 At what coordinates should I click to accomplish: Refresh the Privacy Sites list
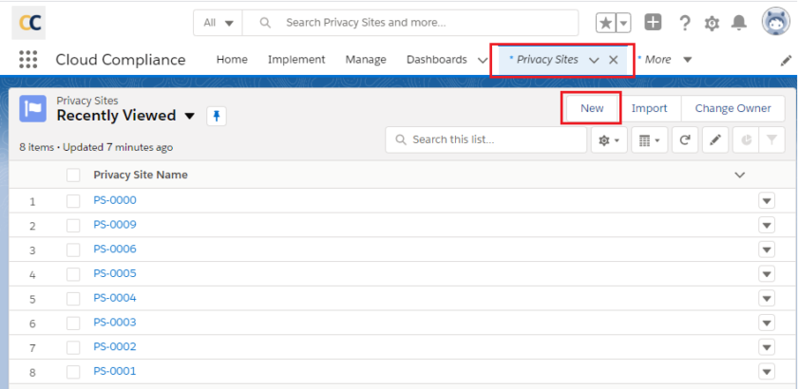(x=684, y=140)
